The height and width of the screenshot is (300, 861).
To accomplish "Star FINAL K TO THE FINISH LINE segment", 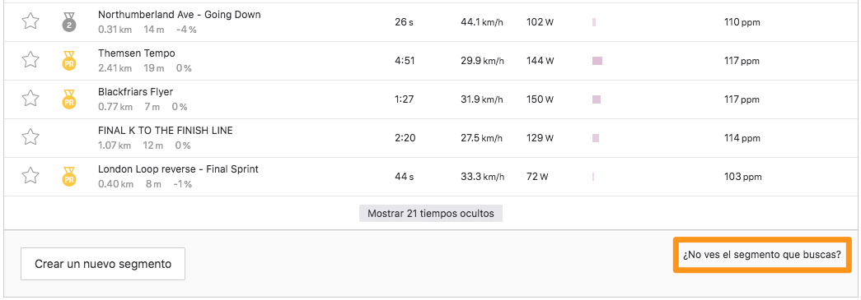I will click(30, 137).
